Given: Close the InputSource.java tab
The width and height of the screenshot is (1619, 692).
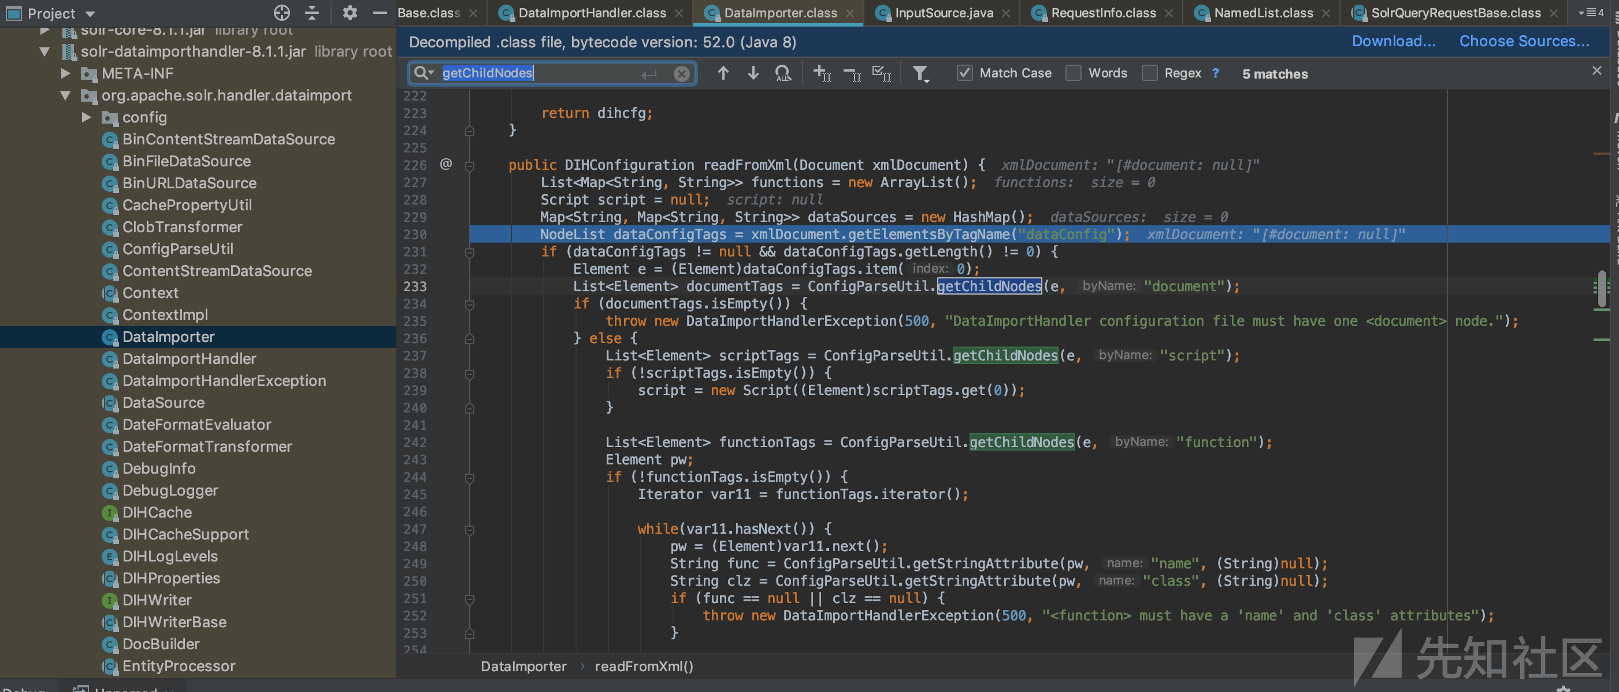Looking at the screenshot, I should (x=1006, y=13).
